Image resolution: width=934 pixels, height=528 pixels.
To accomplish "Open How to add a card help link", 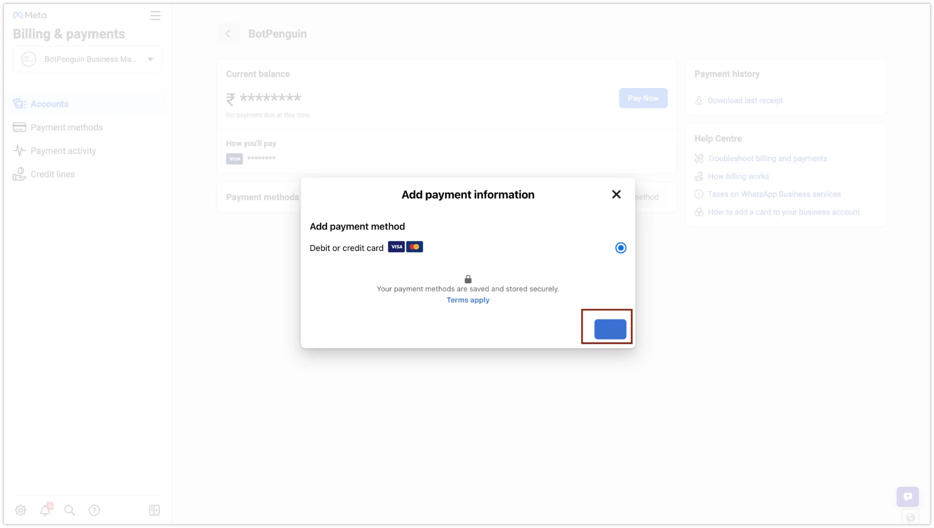I will click(784, 212).
